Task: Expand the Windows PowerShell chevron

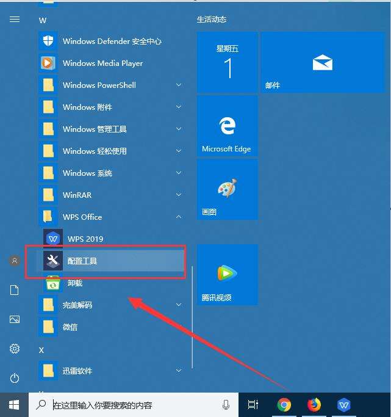Action: click(x=179, y=85)
